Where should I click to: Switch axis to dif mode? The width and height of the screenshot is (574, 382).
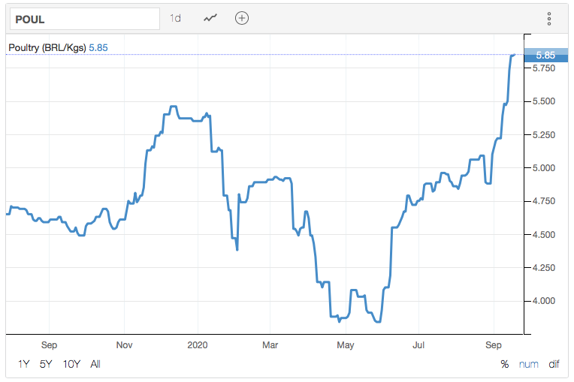point(554,364)
